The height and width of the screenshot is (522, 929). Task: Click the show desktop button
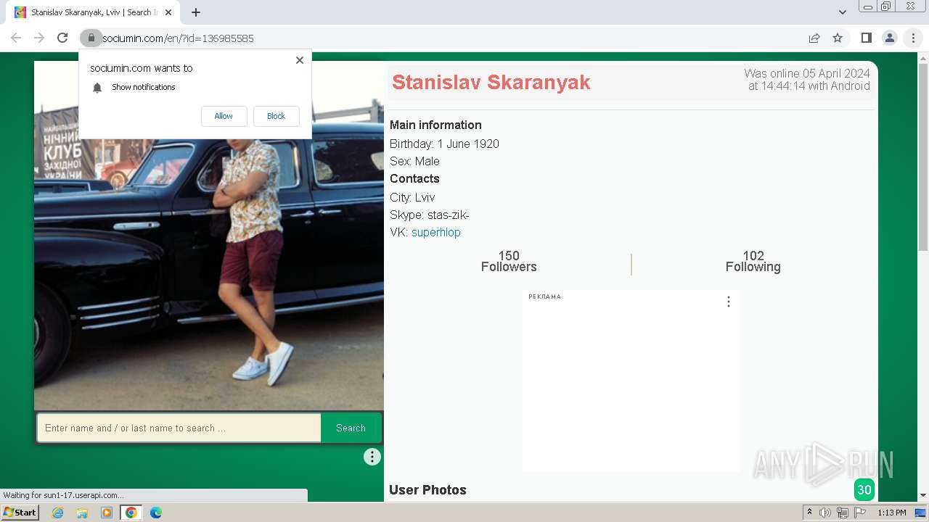click(x=921, y=513)
